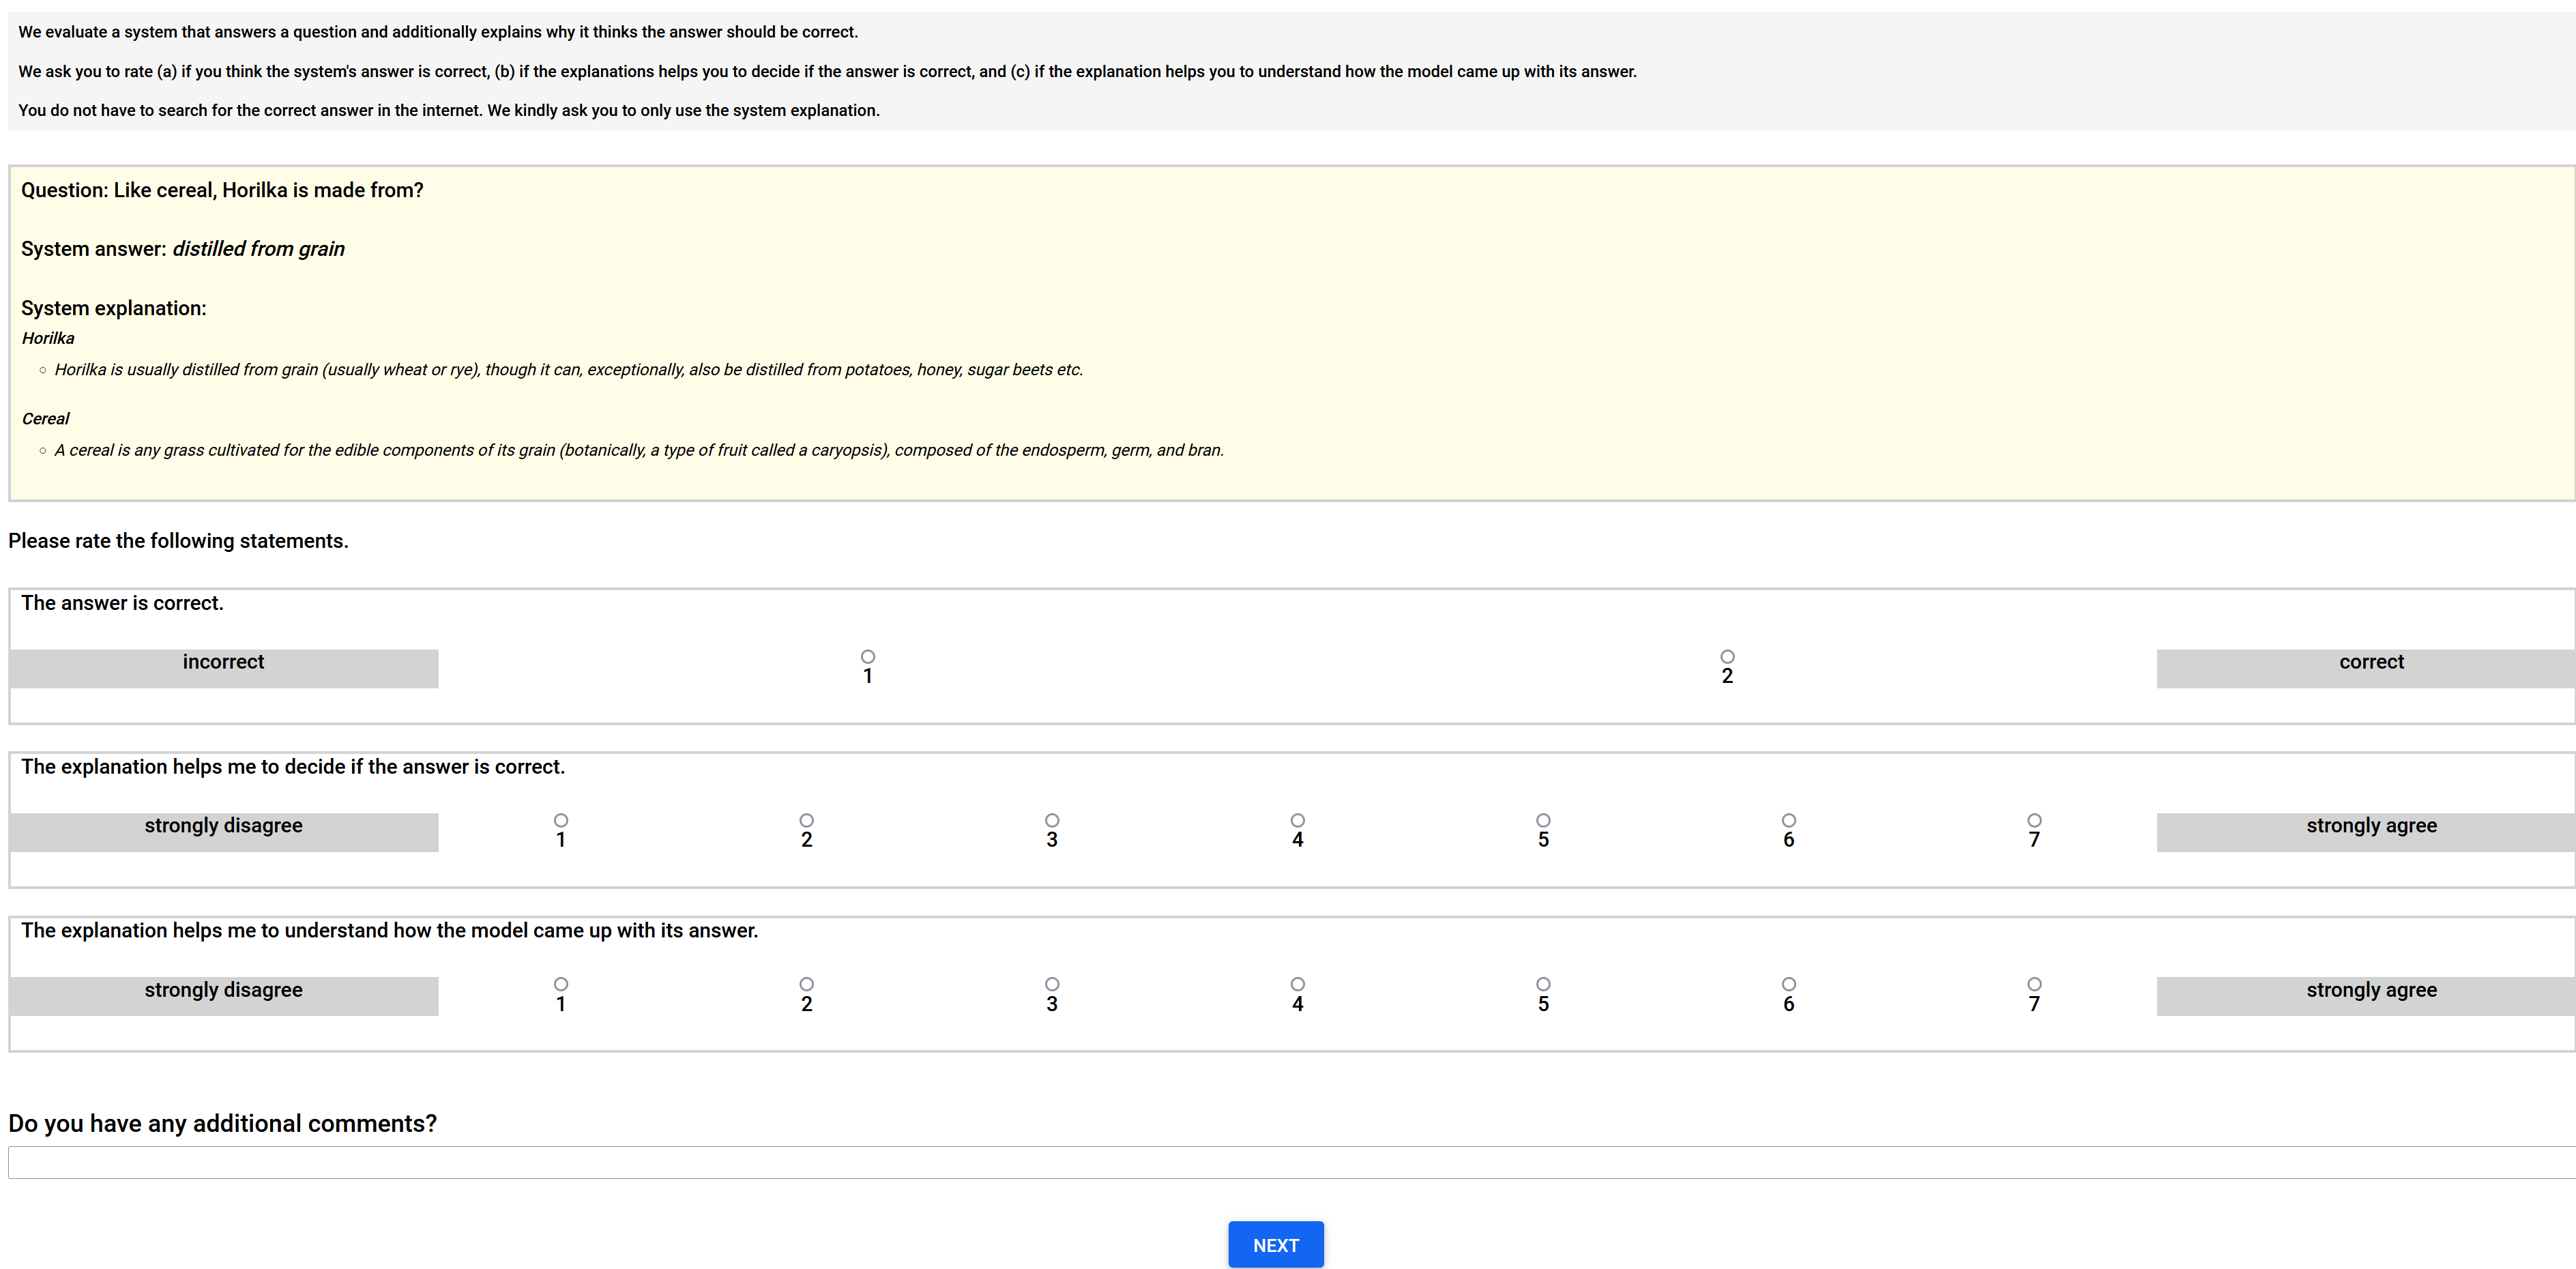This screenshot has width=2576, height=1269.
Task: Choose 6 for 'understand how the model' statement
Action: [1788, 984]
